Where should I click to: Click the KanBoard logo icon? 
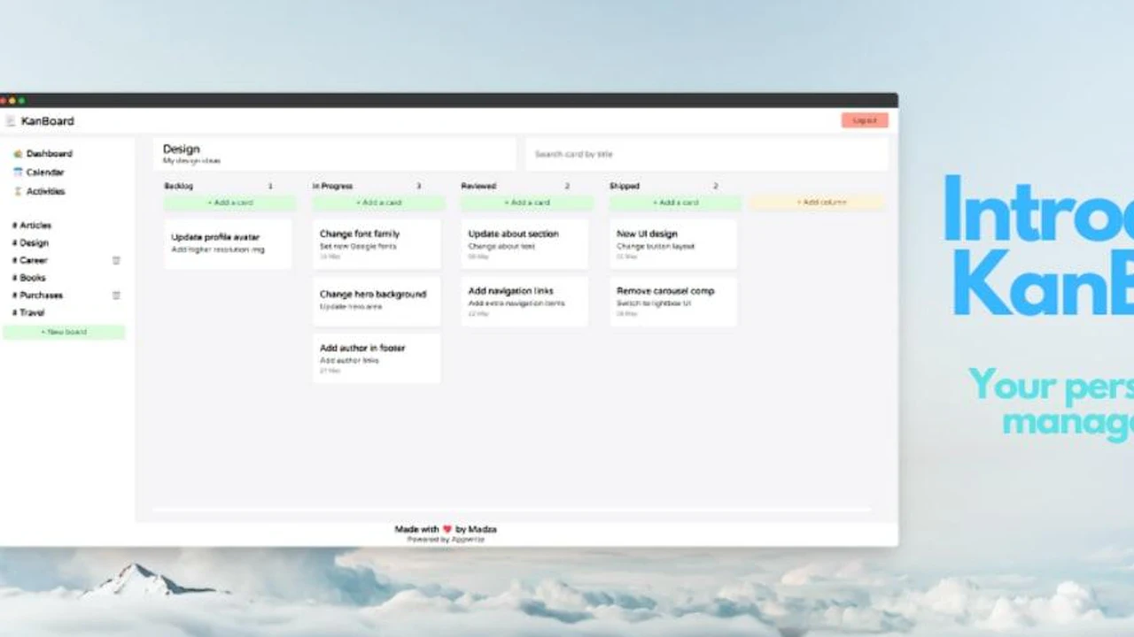tap(10, 120)
